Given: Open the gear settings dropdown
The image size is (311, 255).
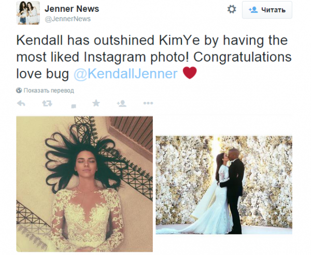Looking at the screenshot, I should (232, 9).
